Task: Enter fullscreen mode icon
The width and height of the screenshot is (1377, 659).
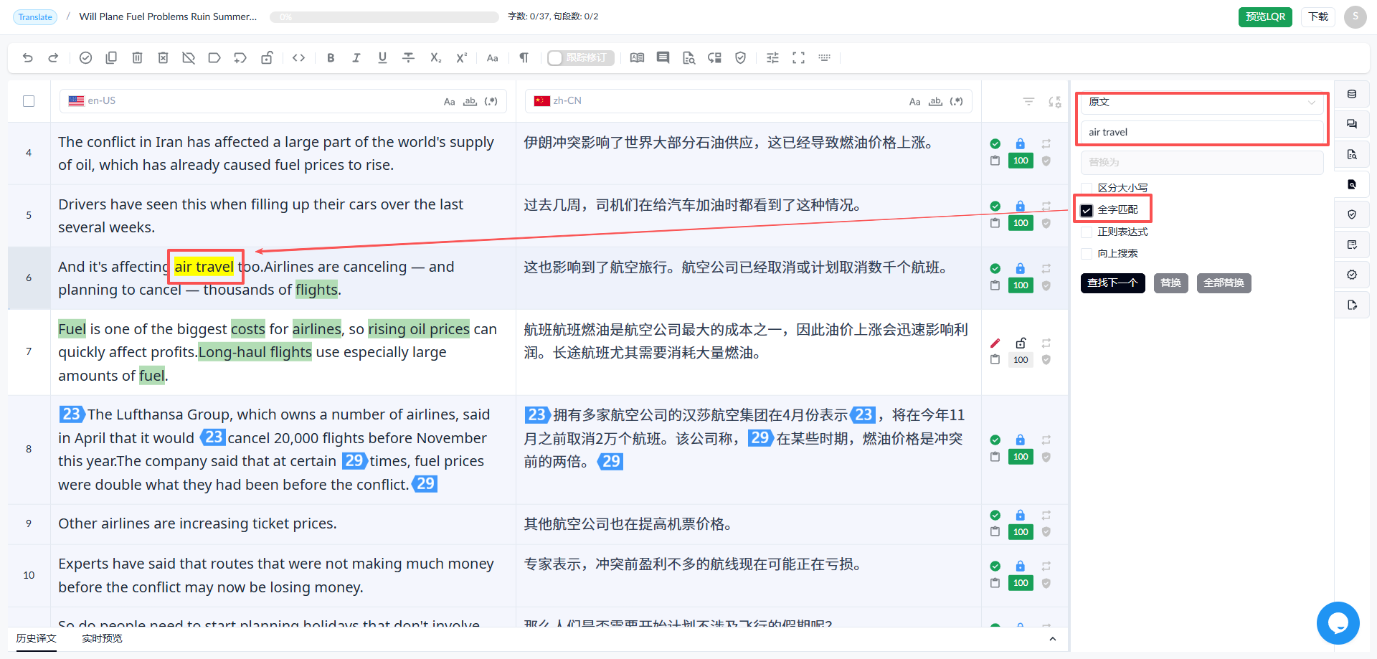Action: pyautogui.click(x=798, y=58)
